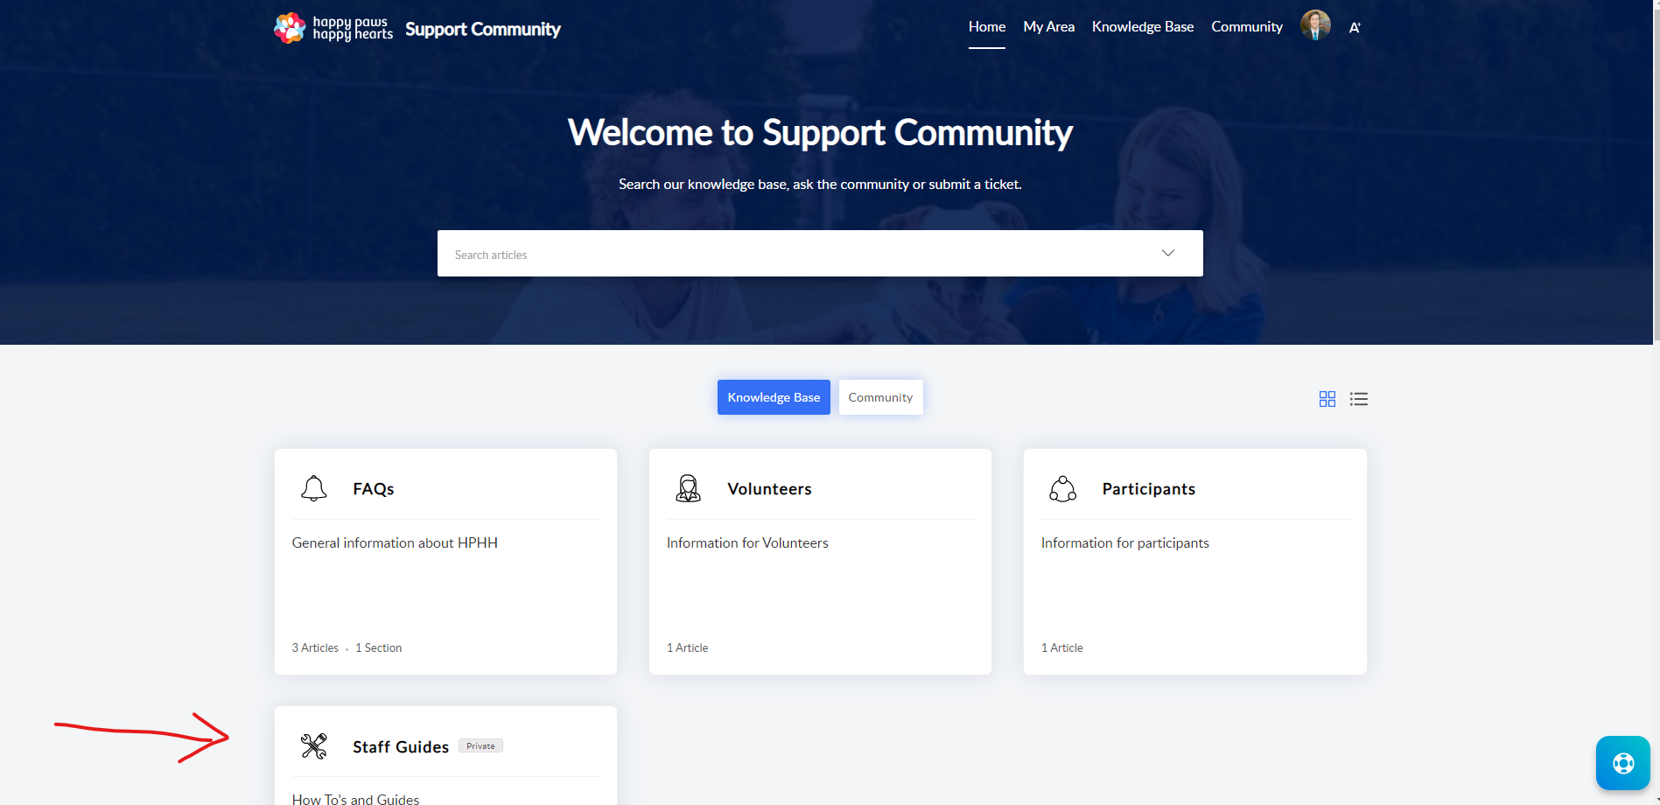
Task: Select the Community toggle tab
Action: [x=880, y=397]
